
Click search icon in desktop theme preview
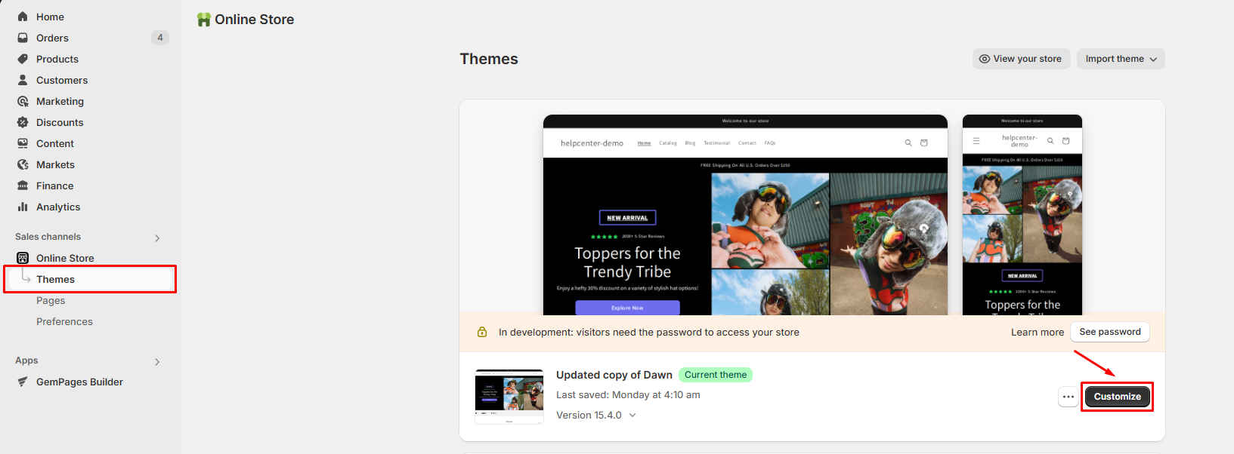click(908, 143)
